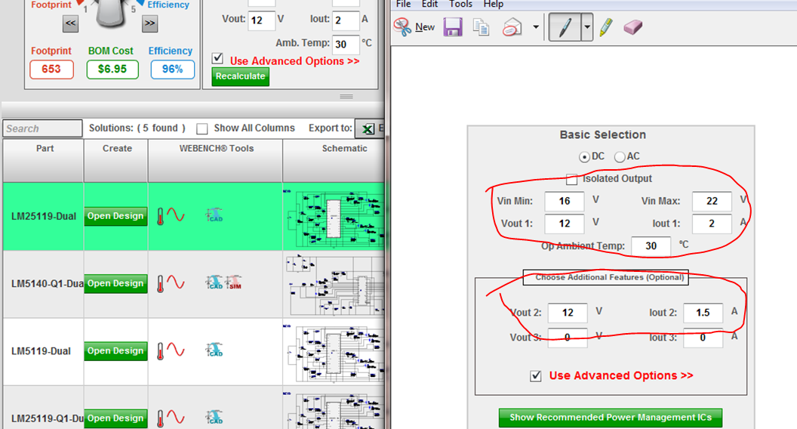Click the CAD icon in LM25119-Q1 row

(214, 417)
